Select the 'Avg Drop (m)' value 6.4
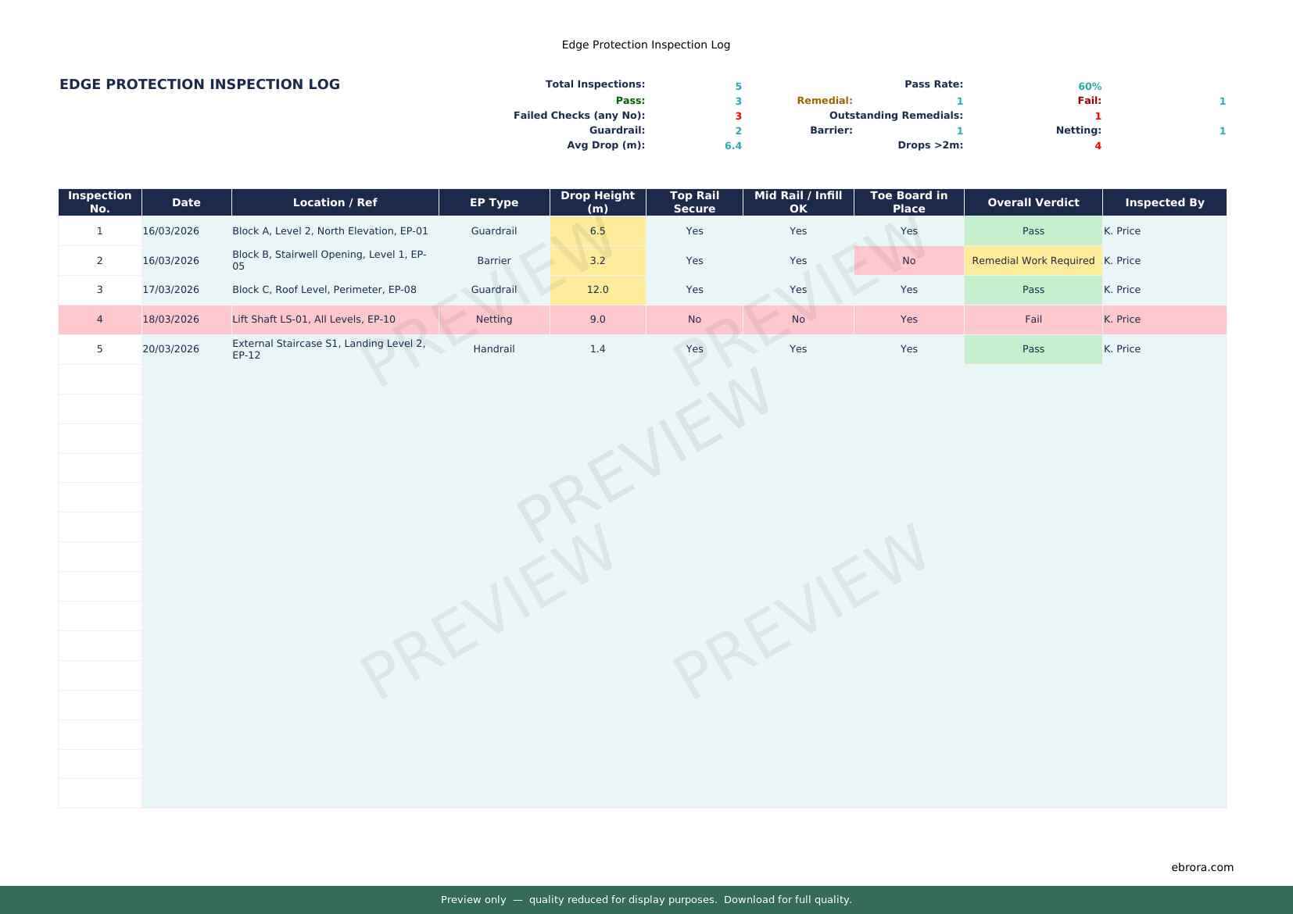 [732, 146]
